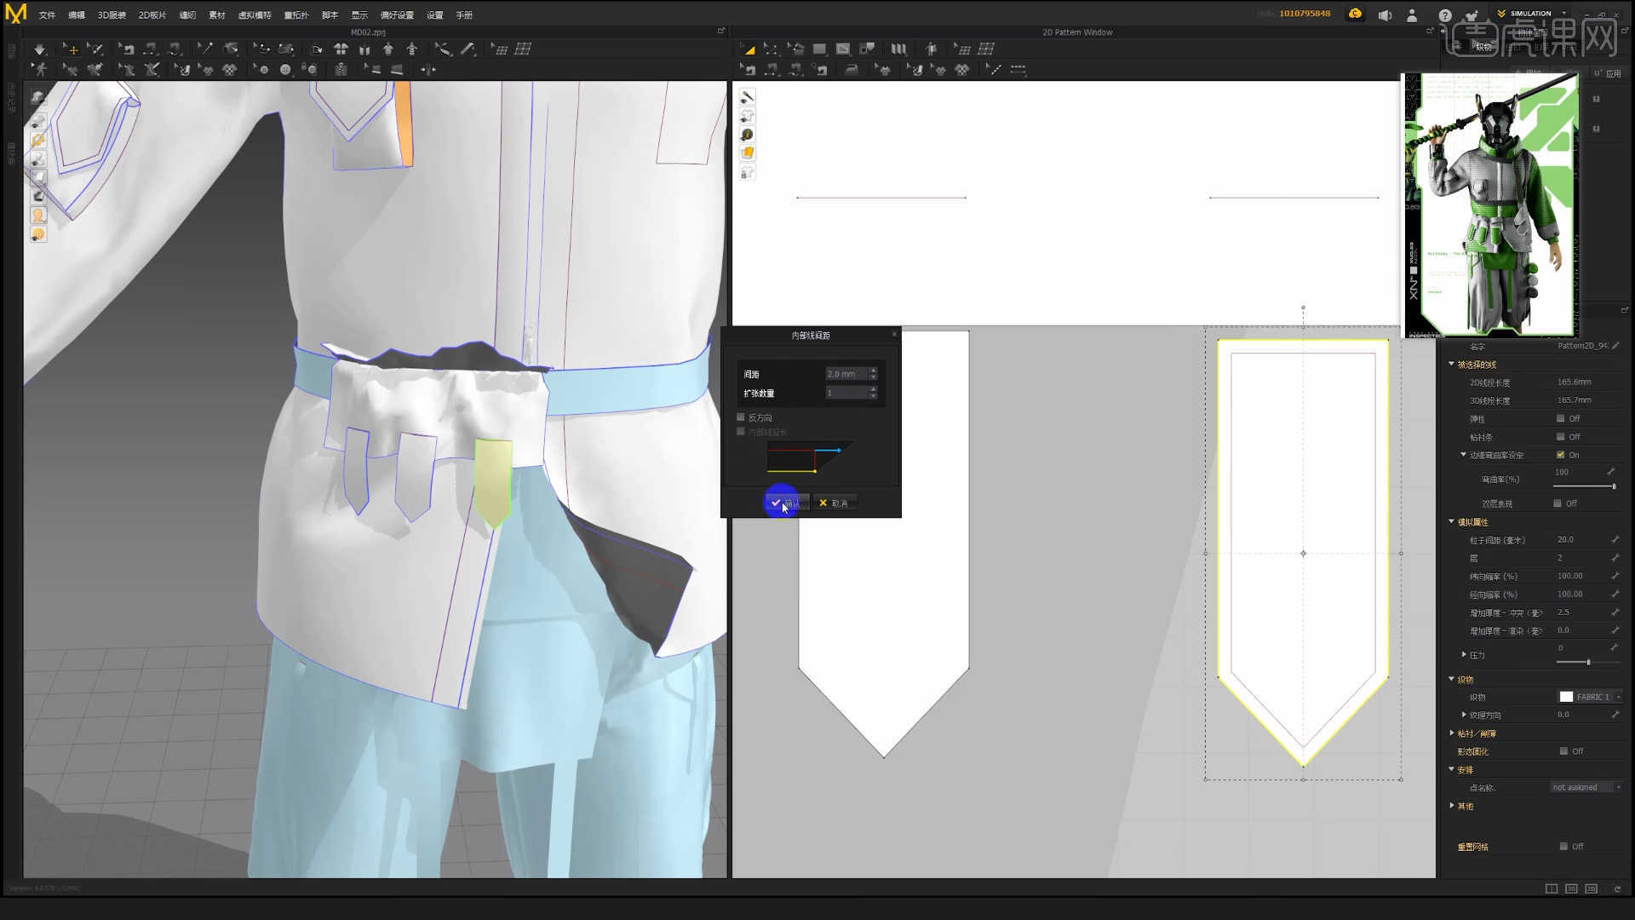Click the 确认 confirm button in the dialog
This screenshot has width=1635, height=920.
[x=788, y=503]
